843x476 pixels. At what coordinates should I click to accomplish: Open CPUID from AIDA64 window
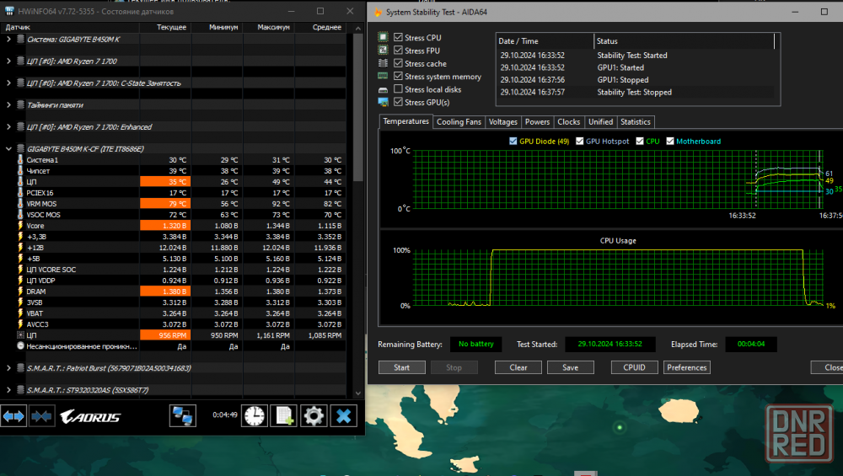click(635, 367)
